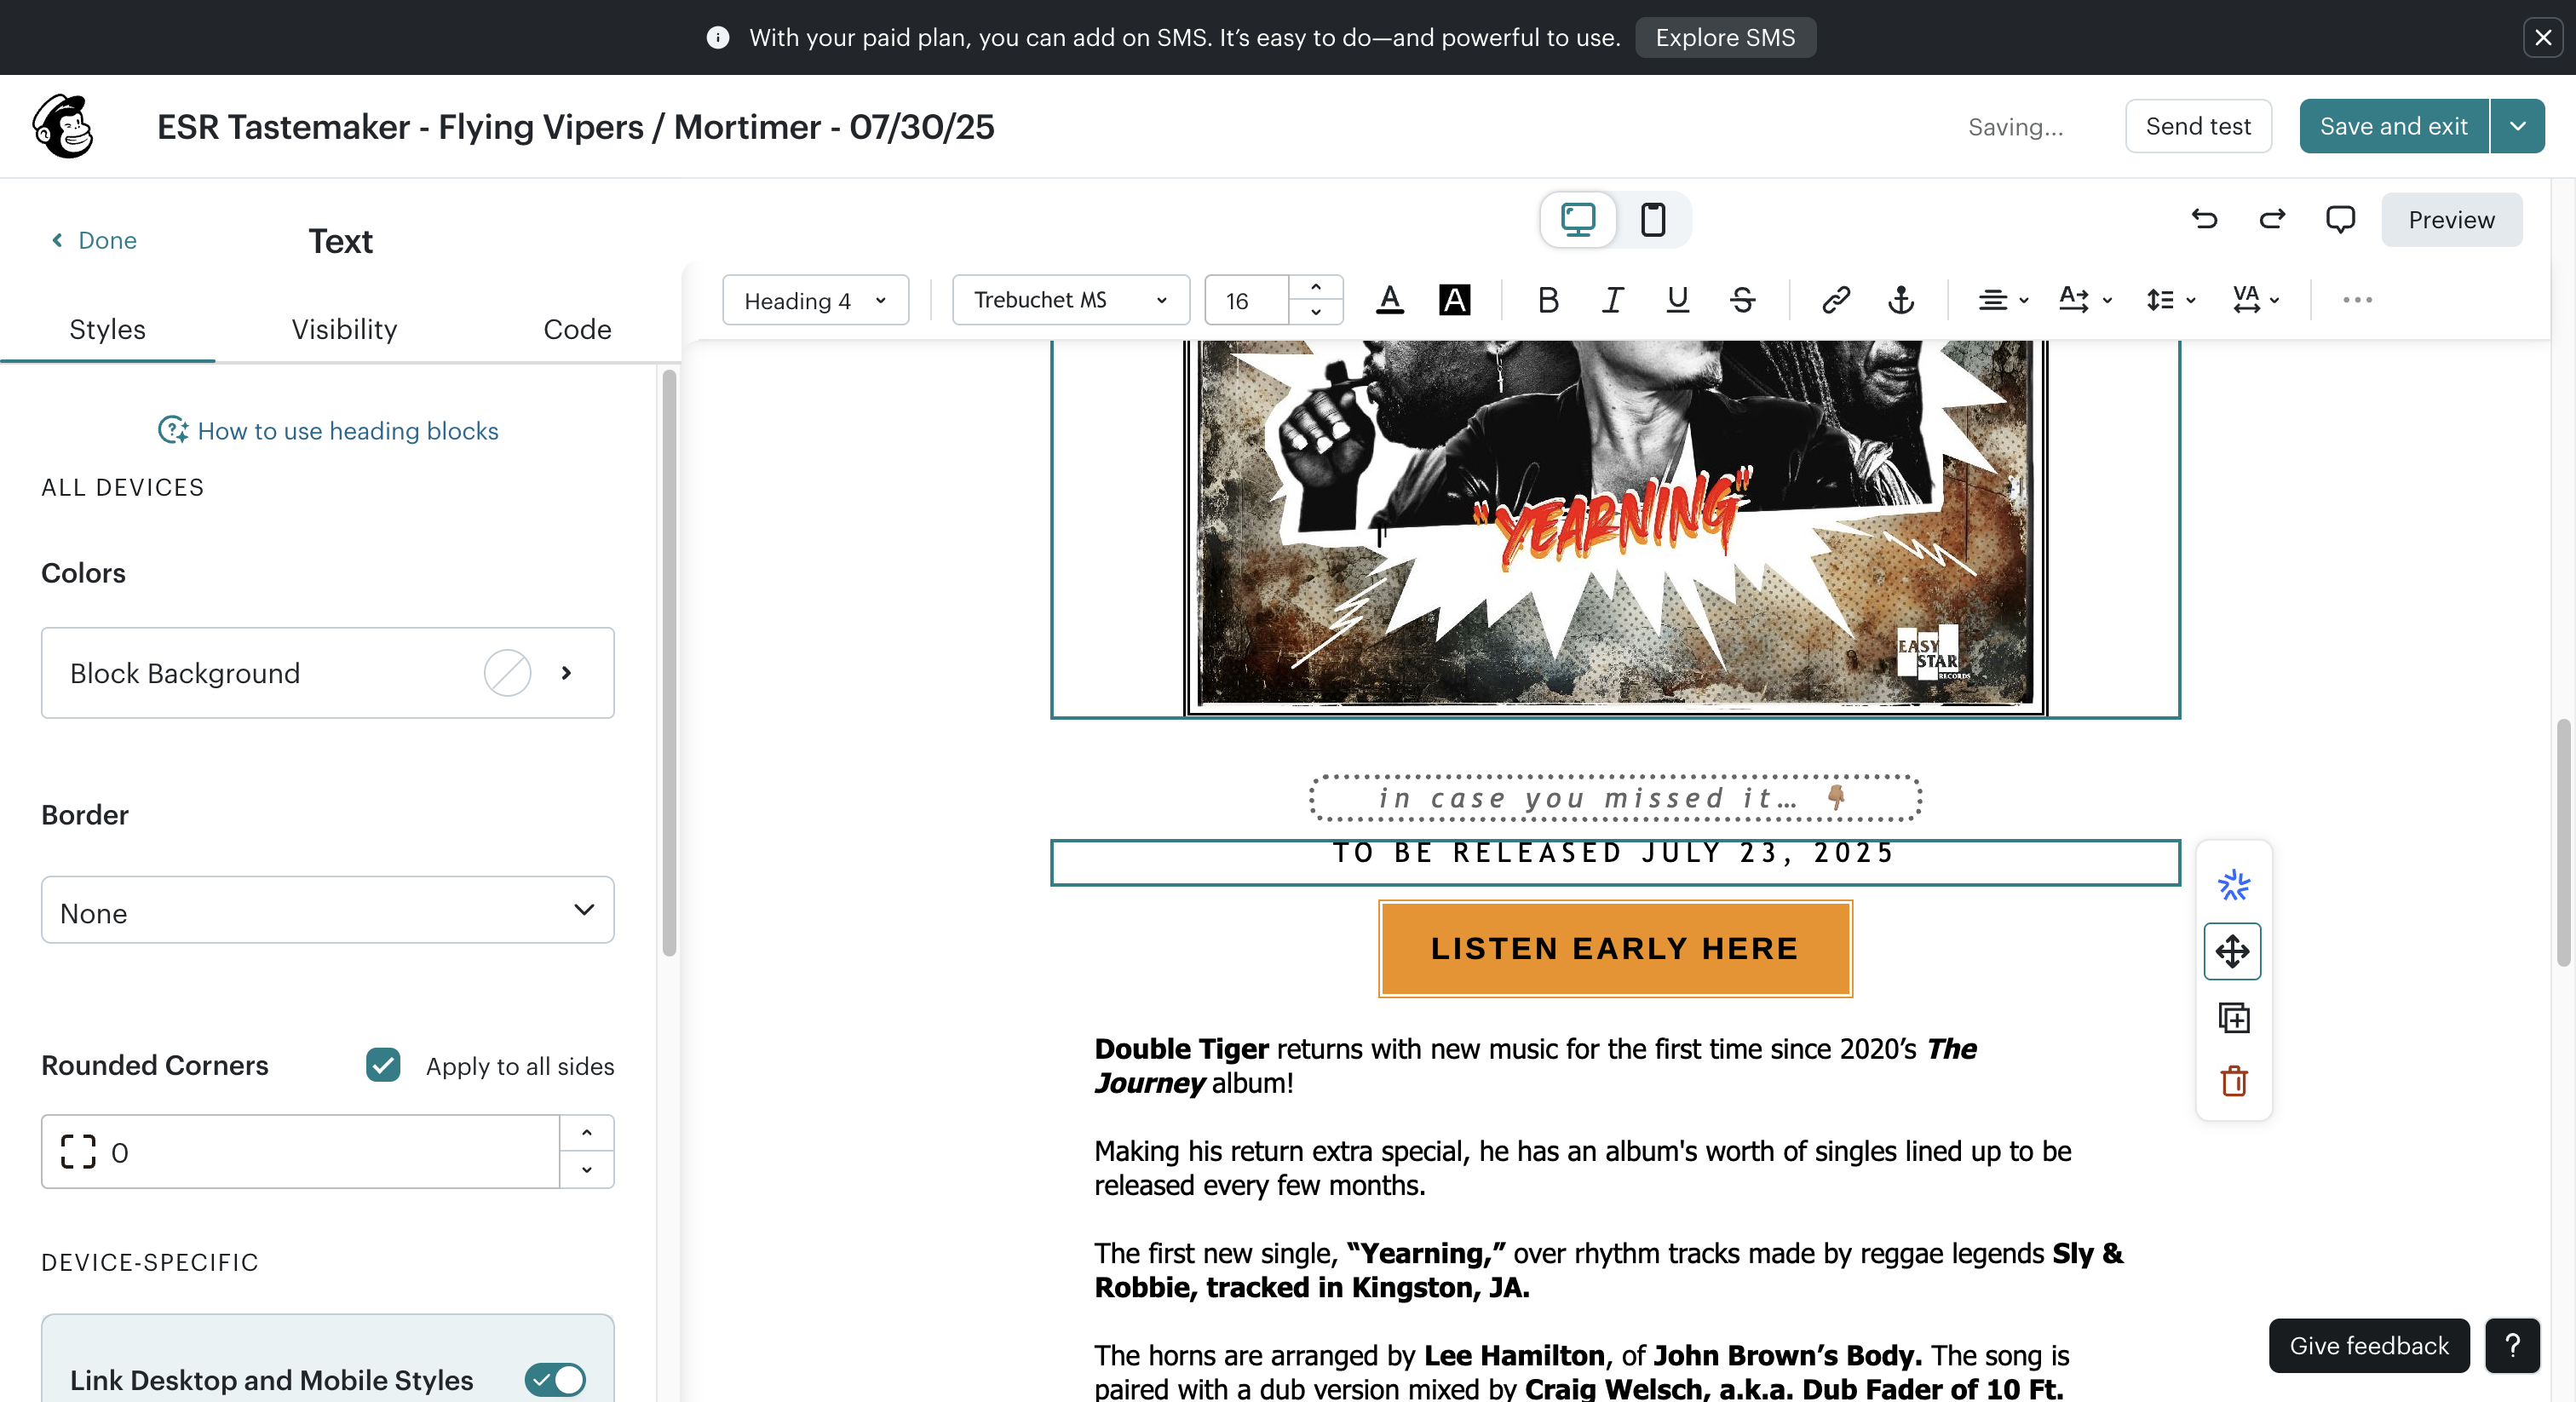Open How to use heading blocks

pyautogui.click(x=328, y=430)
